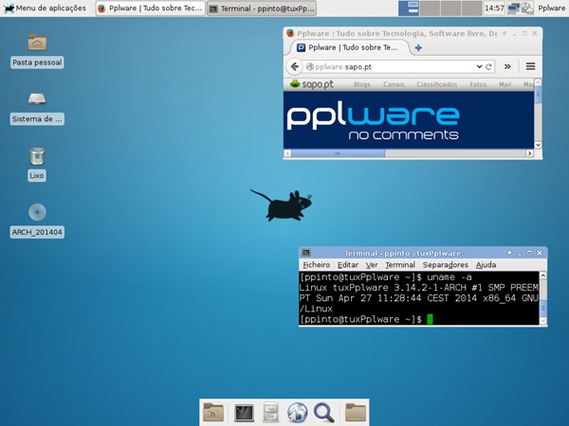This screenshot has height=426, width=569.
Task: Shade the Terminal window with up arrow
Action: pos(509,253)
